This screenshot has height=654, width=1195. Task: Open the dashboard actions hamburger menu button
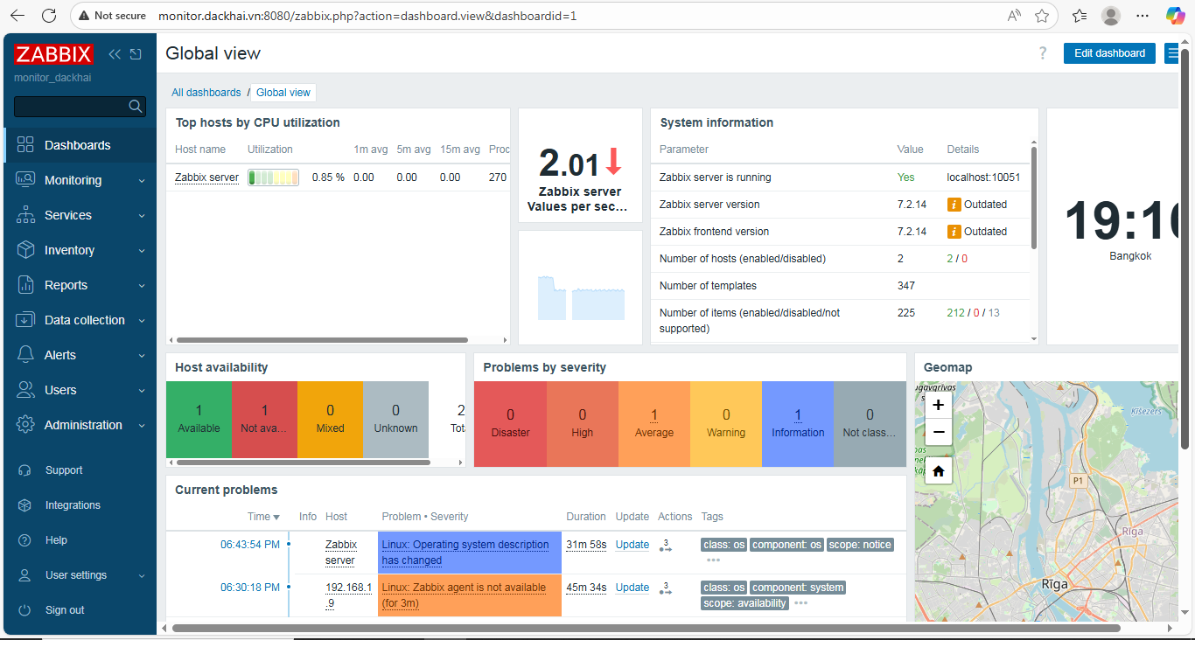1172,53
